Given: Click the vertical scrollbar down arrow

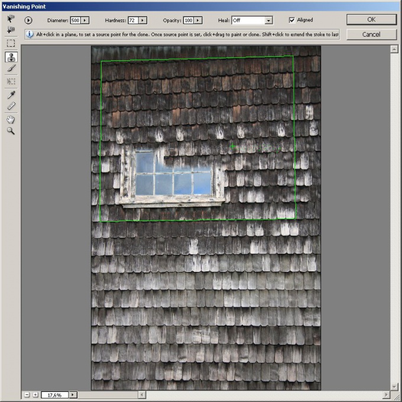Looking at the screenshot, I should click(394, 386).
